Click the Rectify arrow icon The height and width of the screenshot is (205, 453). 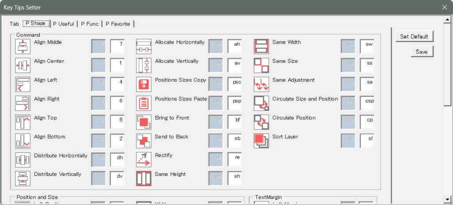143,159
